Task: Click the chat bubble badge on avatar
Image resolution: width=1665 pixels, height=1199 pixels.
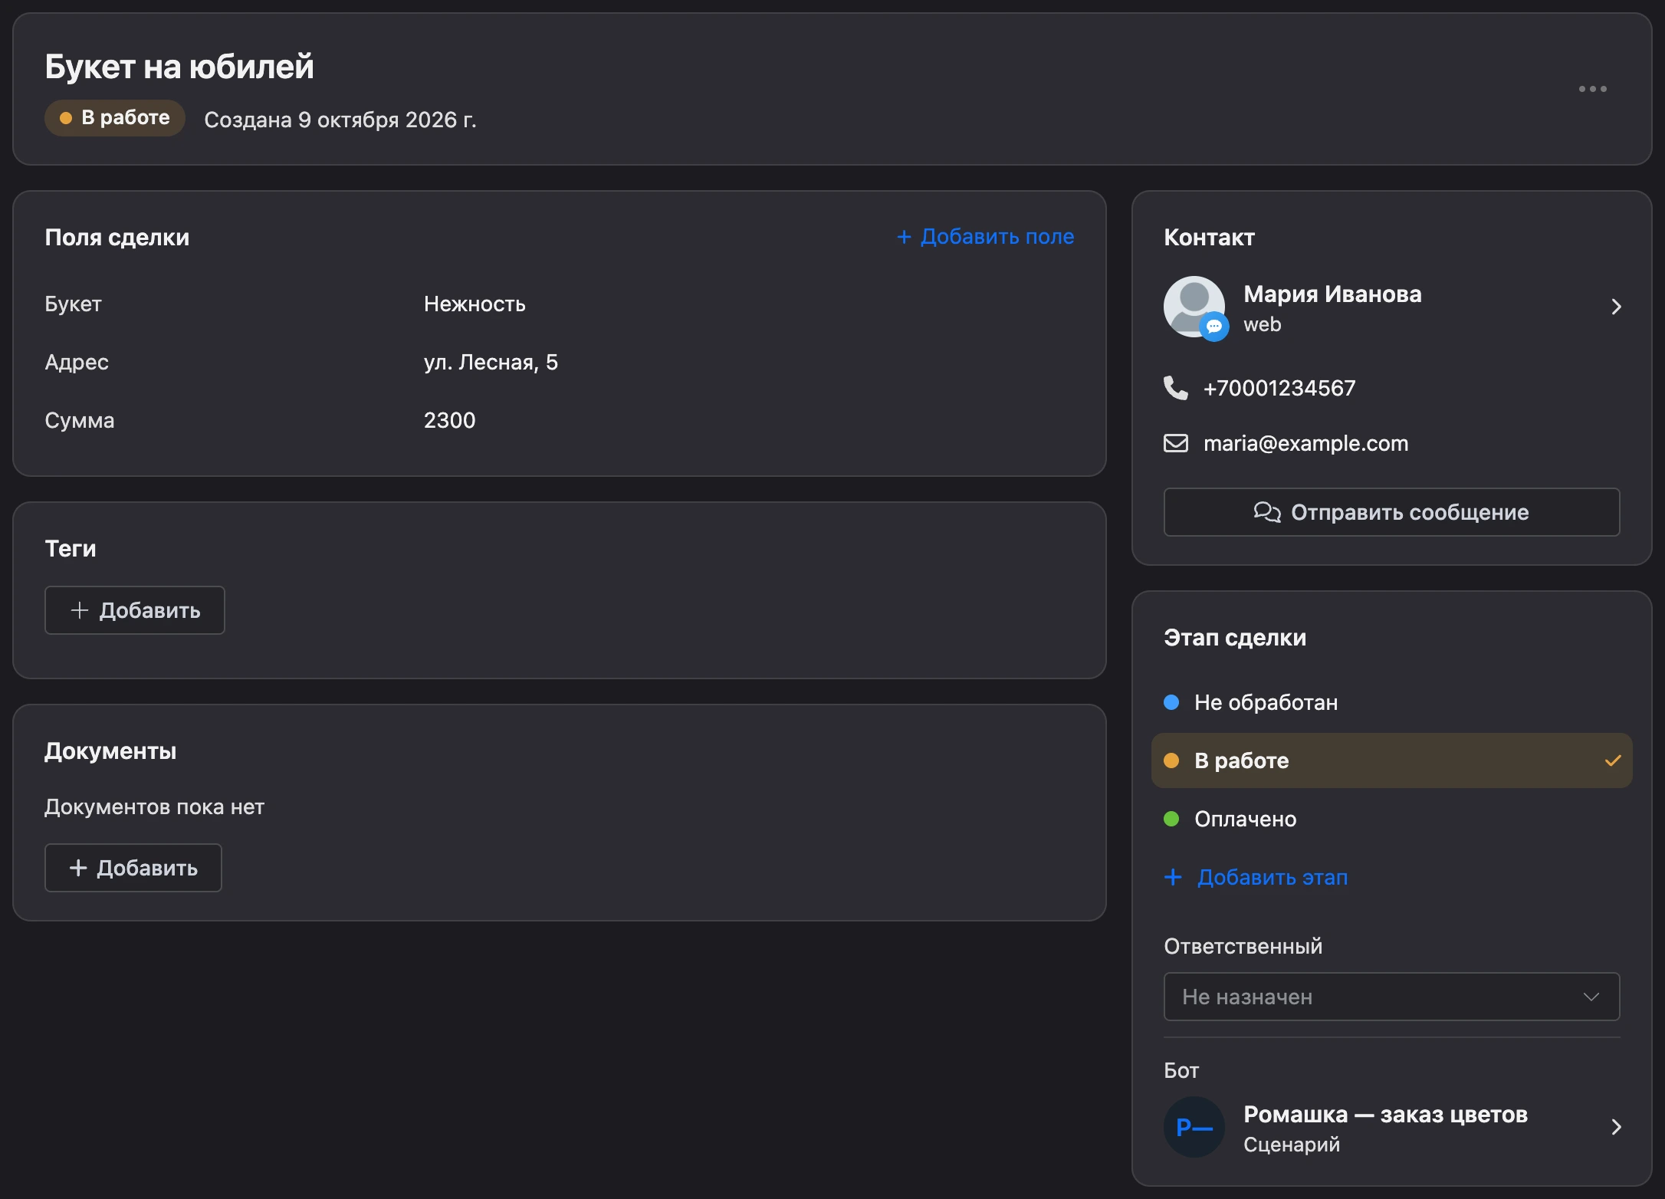Action: click(1213, 327)
